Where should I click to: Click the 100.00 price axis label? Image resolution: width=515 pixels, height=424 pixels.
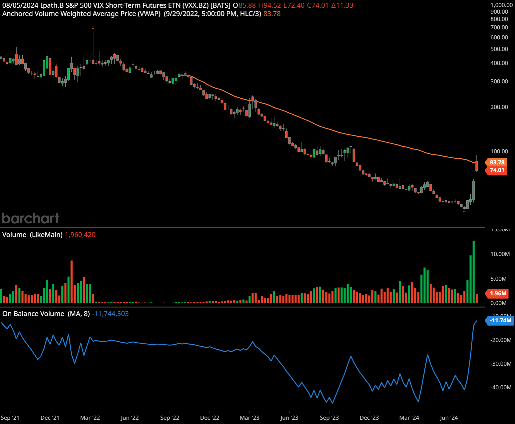coord(499,151)
